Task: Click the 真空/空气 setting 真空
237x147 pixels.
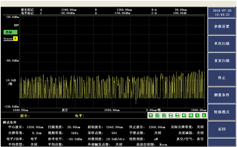Action: 200,139
